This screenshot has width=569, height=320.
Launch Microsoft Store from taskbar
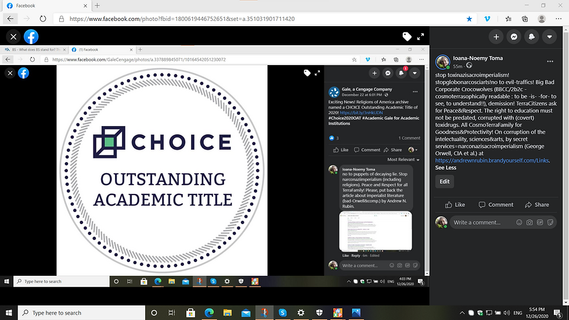[190, 313]
